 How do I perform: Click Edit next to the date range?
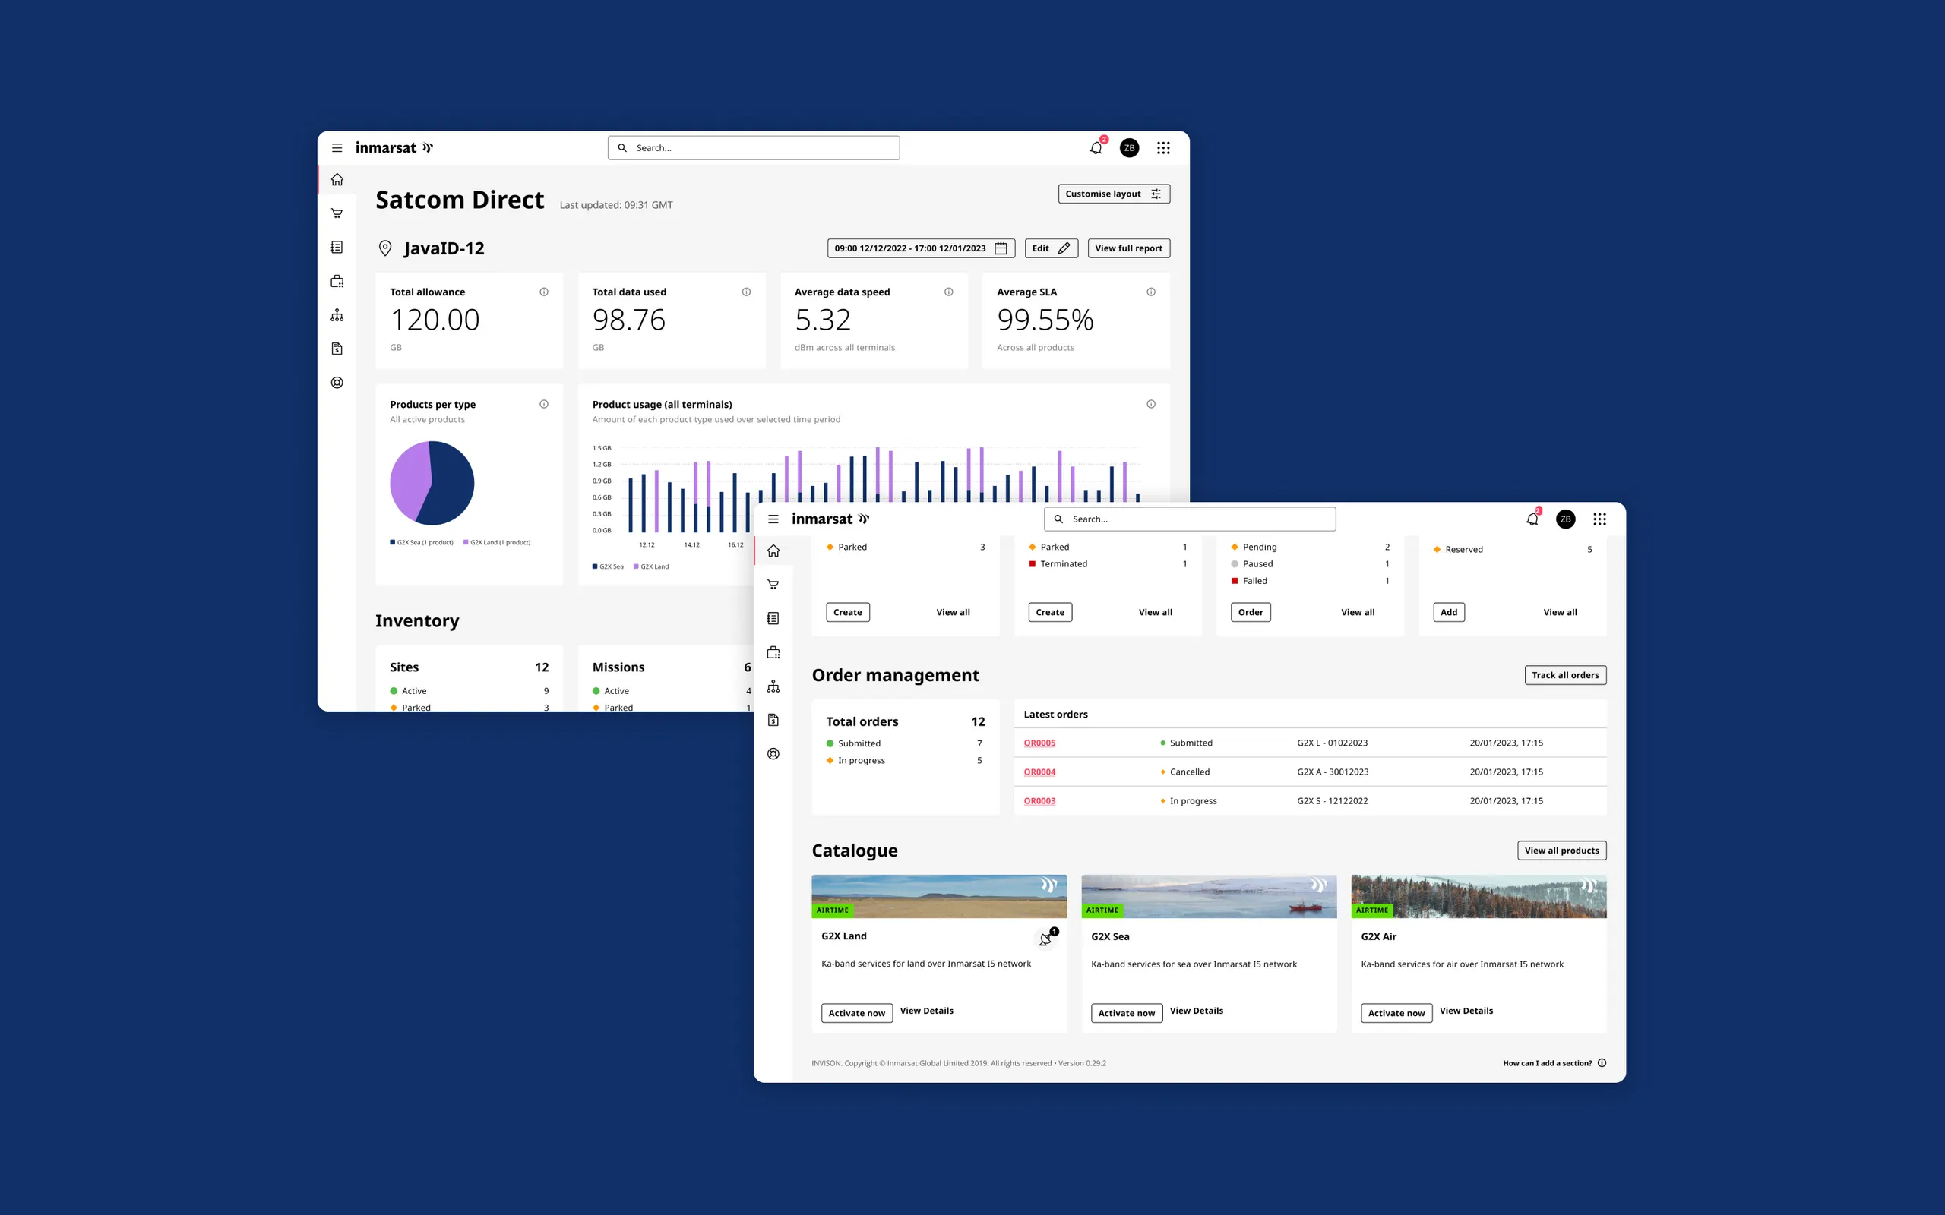coord(1051,248)
